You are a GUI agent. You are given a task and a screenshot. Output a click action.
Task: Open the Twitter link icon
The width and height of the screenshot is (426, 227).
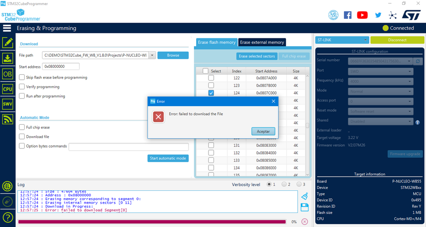378,15
